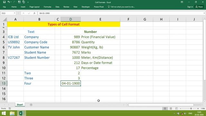Select the 'Days or Date format' cell
This screenshot has width=206, height=116.
click(x=100, y=63)
